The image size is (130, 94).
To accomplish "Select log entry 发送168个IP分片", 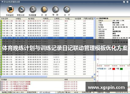I will 17,84.
